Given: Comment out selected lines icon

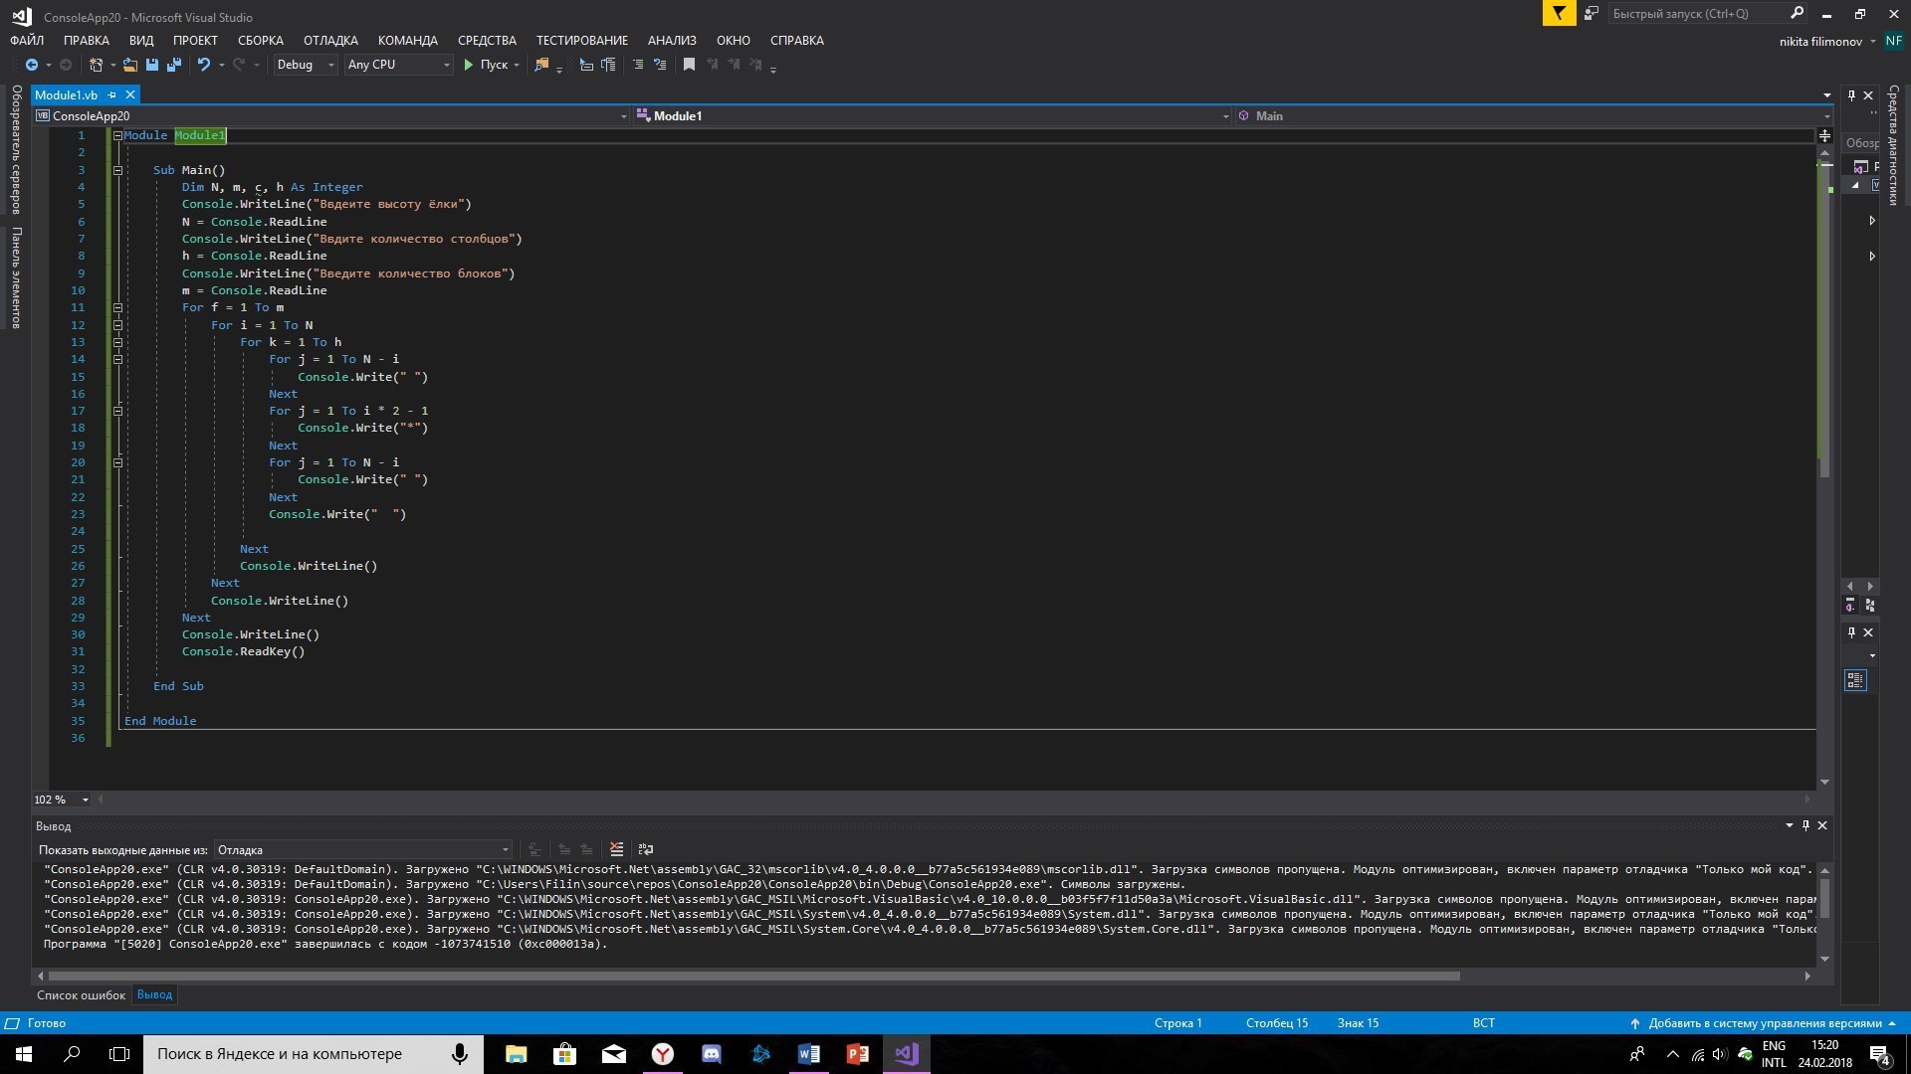Looking at the screenshot, I should (638, 65).
